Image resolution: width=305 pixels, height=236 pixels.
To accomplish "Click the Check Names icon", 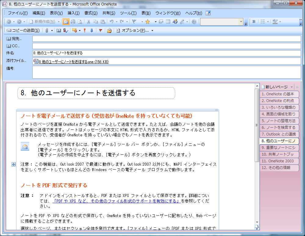I will pyautogui.click(x=66, y=30).
